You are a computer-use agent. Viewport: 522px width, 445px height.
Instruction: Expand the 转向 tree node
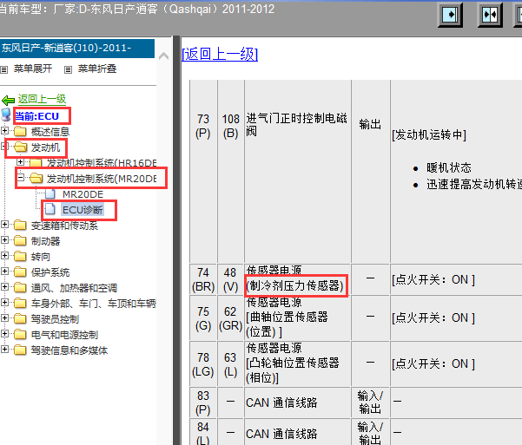[x=4, y=255]
